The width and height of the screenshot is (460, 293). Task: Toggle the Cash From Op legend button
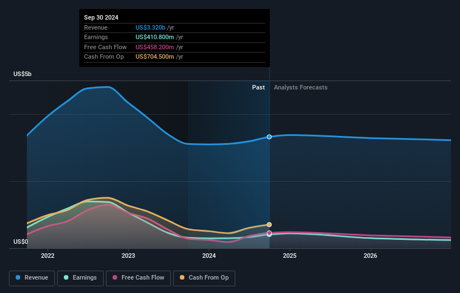(204, 278)
